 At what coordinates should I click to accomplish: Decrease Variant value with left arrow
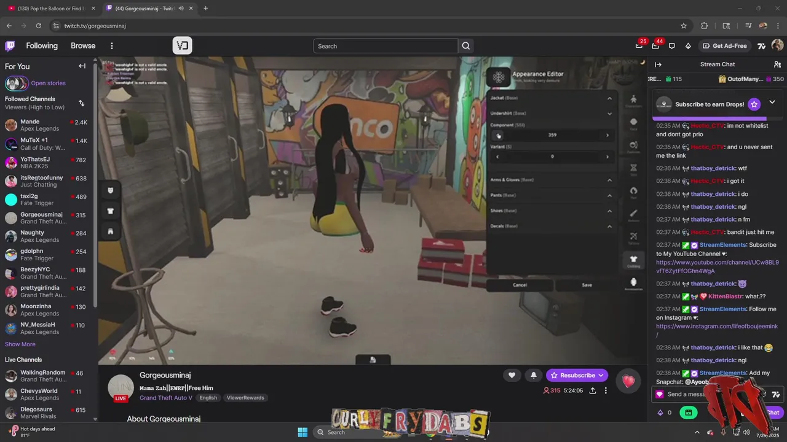click(497, 157)
